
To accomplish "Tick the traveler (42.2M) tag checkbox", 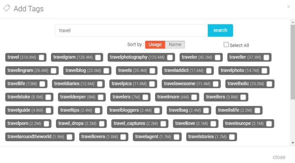I will (217, 57).
